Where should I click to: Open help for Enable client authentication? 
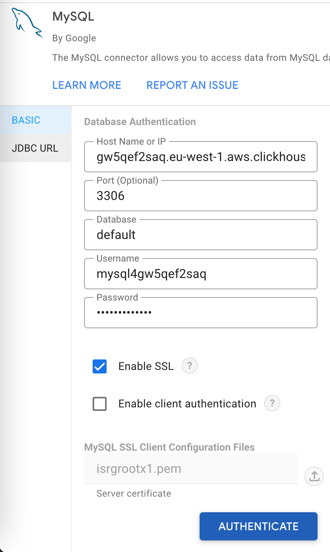tap(272, 403)
